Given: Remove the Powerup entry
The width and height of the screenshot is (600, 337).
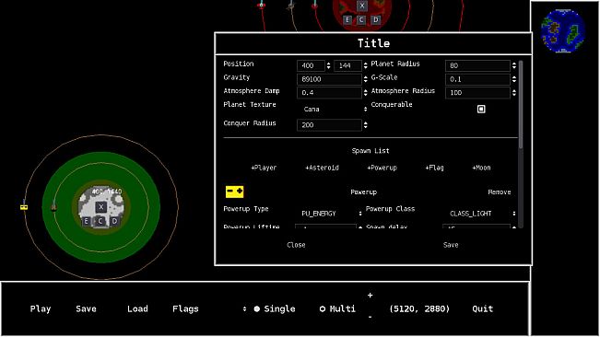Looking at the screenshot, I should click(500, 192).
